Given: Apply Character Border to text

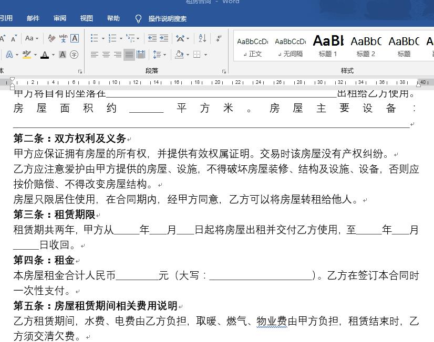Looking at the screenshot, I should coord(75,39).
